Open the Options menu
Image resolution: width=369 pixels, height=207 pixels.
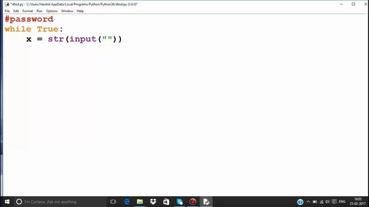coord(52,11)
